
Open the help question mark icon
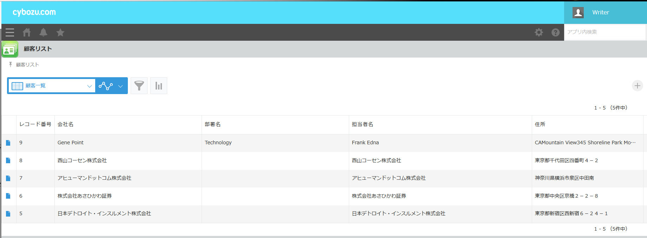click(x=555, y=33)
